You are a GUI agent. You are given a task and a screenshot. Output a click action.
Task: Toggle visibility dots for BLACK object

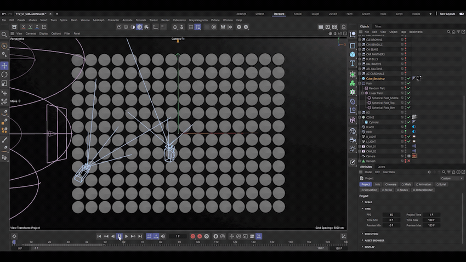click(405, 127)
